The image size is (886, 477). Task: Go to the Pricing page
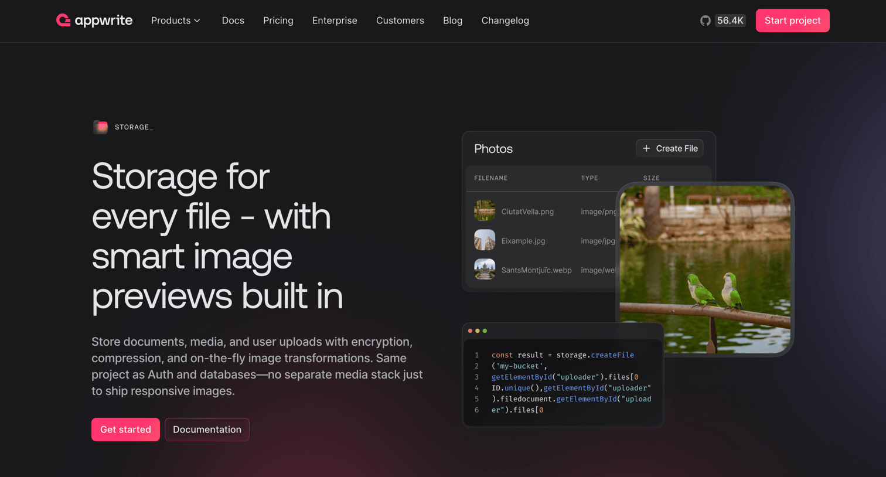pos(278,21)
